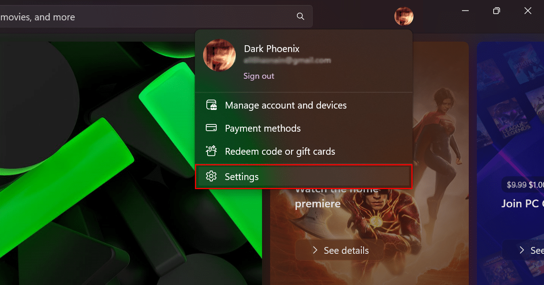Click the Manage account and devices icon

point(211,105)
